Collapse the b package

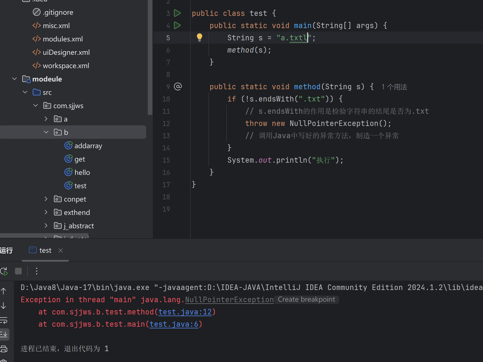(46, 132)
